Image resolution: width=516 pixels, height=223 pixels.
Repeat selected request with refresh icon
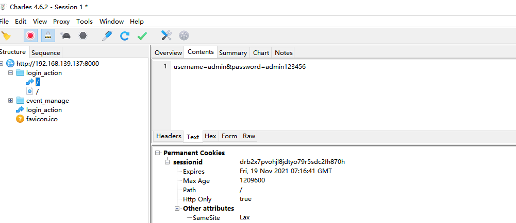(x=124, y=35)
